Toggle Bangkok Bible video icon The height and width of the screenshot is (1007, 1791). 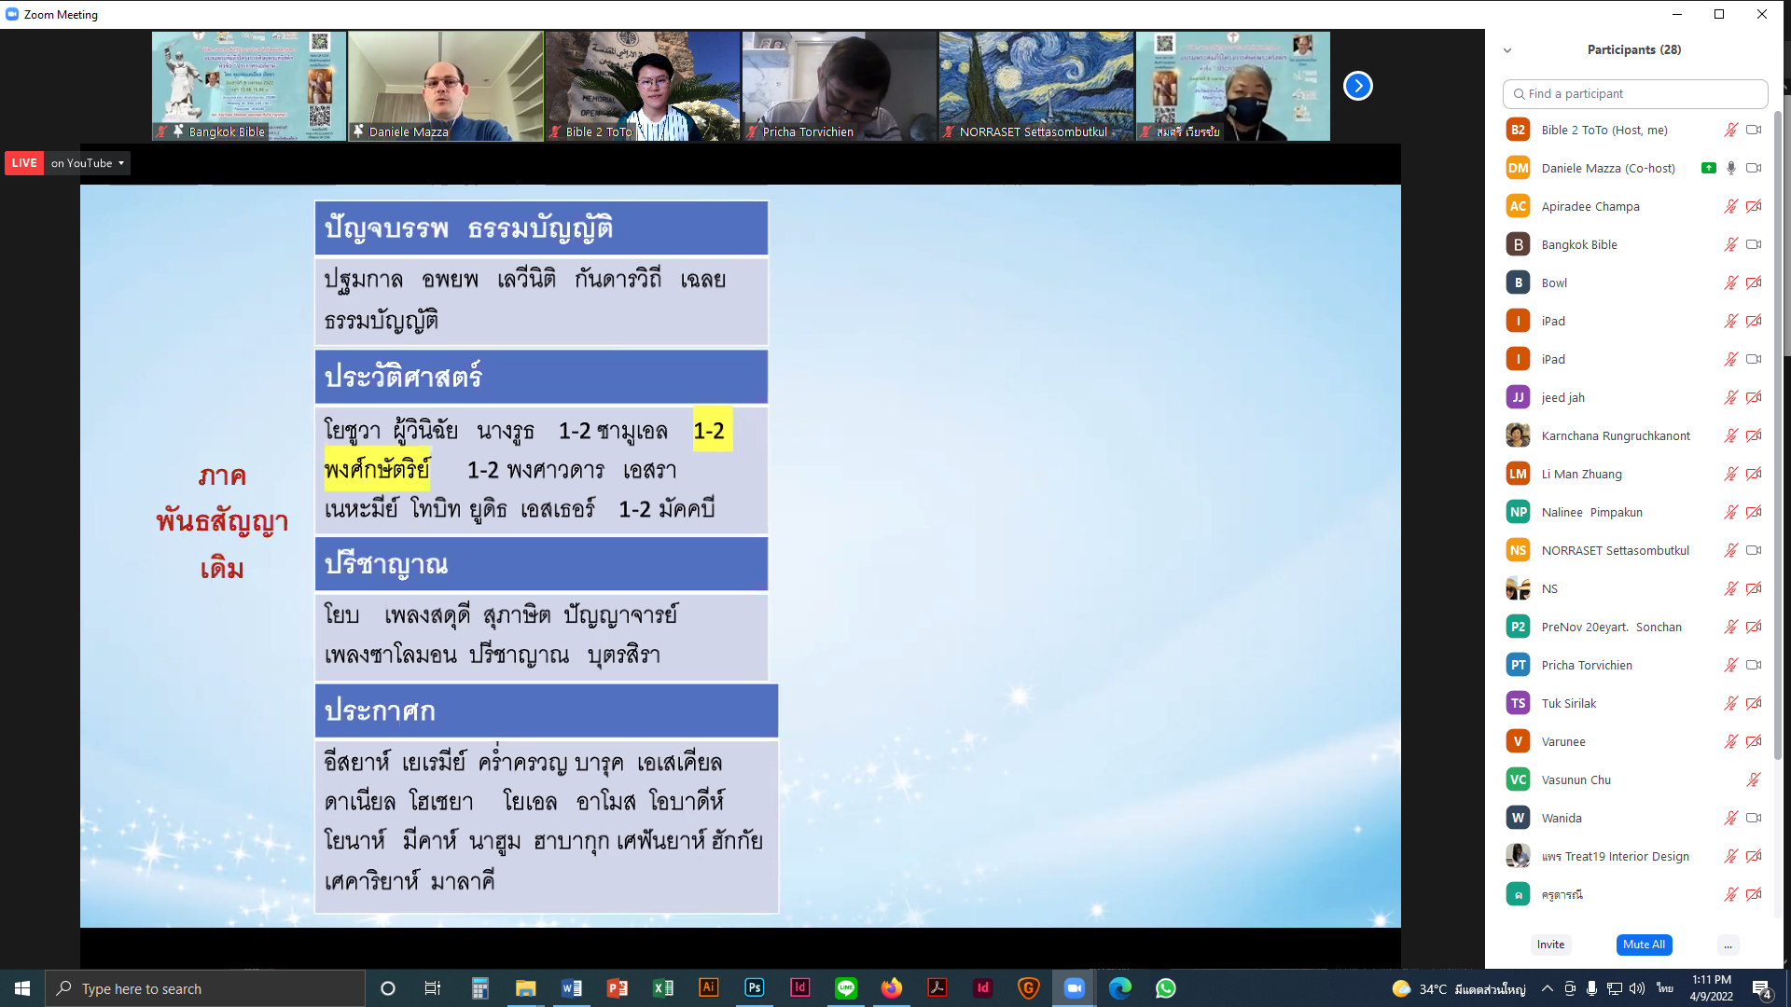pos(1754,244)
